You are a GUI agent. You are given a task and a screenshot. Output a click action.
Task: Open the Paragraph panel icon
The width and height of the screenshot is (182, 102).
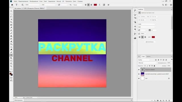tap(135, 29)
